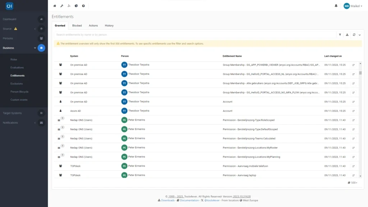The image size is (368, 207).
Task: Sort by the Entitlement Name column header
Action: pyautogui.click(x=232, y=56)
